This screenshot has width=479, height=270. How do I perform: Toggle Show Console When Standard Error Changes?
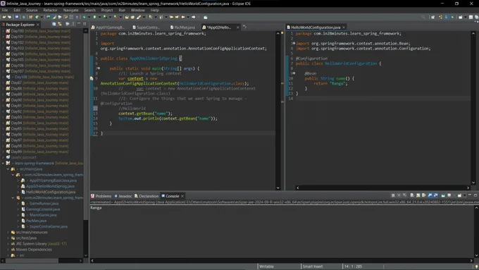[x=435, y=195]
